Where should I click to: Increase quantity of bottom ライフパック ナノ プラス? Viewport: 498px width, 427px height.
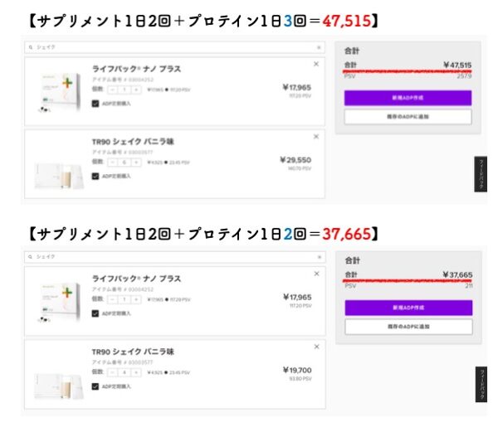tap(136, 299)
